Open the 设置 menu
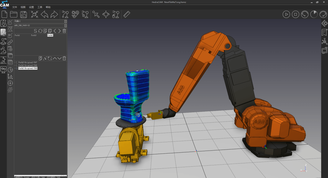 click(x=31, y=7)
